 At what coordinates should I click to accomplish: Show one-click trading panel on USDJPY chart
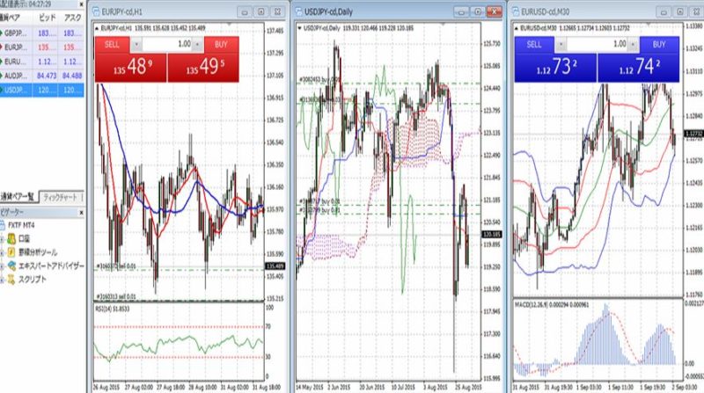[x=299, y=28]
